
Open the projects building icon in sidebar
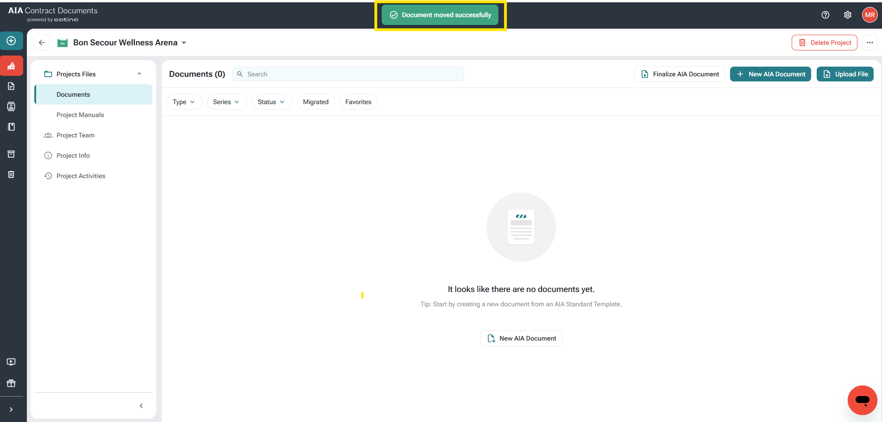pos(11,66)
